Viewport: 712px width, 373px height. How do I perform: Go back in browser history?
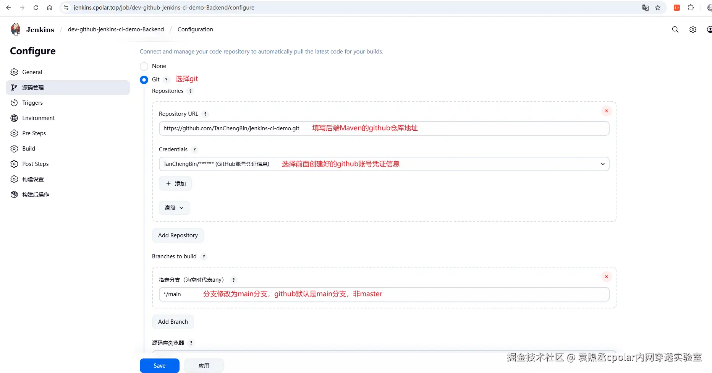click(x=8, y=8)
